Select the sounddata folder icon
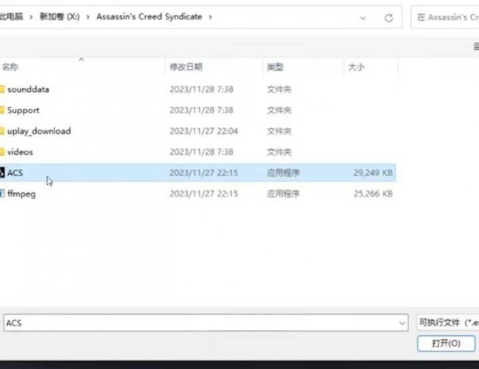479x369 pixels. (2, 89)
